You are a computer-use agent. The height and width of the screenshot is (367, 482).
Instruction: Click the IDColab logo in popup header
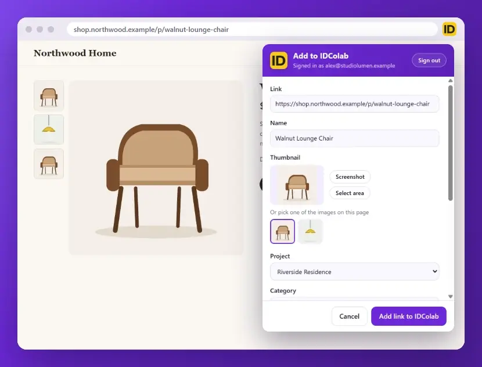tap(279, 60)
